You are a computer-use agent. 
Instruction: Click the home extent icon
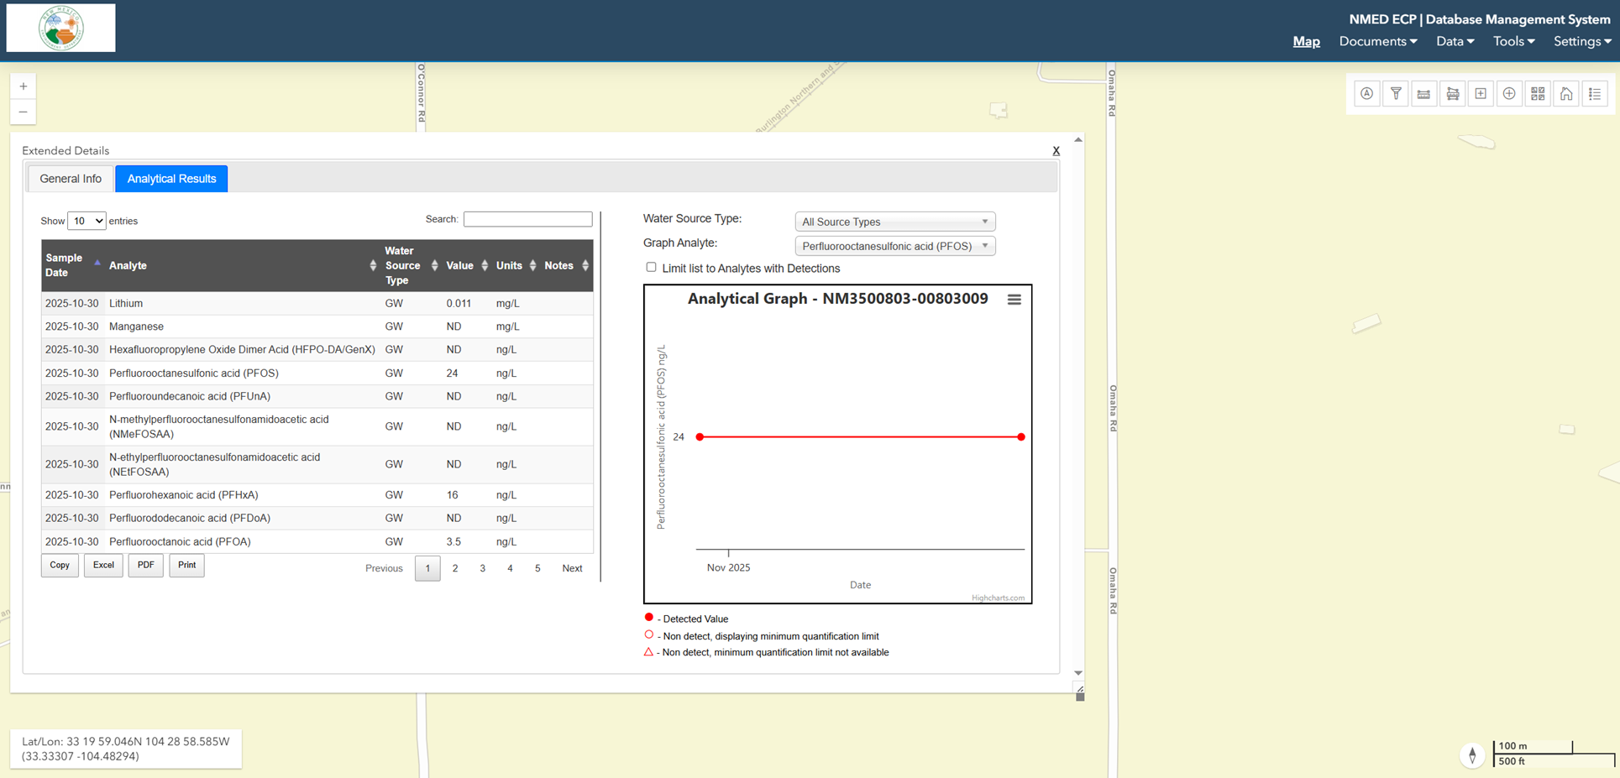coord(1566,94)
